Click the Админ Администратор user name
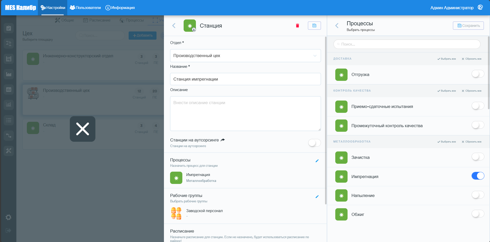The width and height of the screenshot is (490, 242). pos(452,8)
